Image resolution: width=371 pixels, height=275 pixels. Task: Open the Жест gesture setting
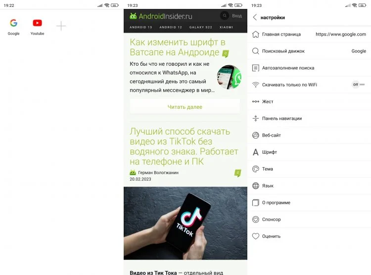(309, 101)
